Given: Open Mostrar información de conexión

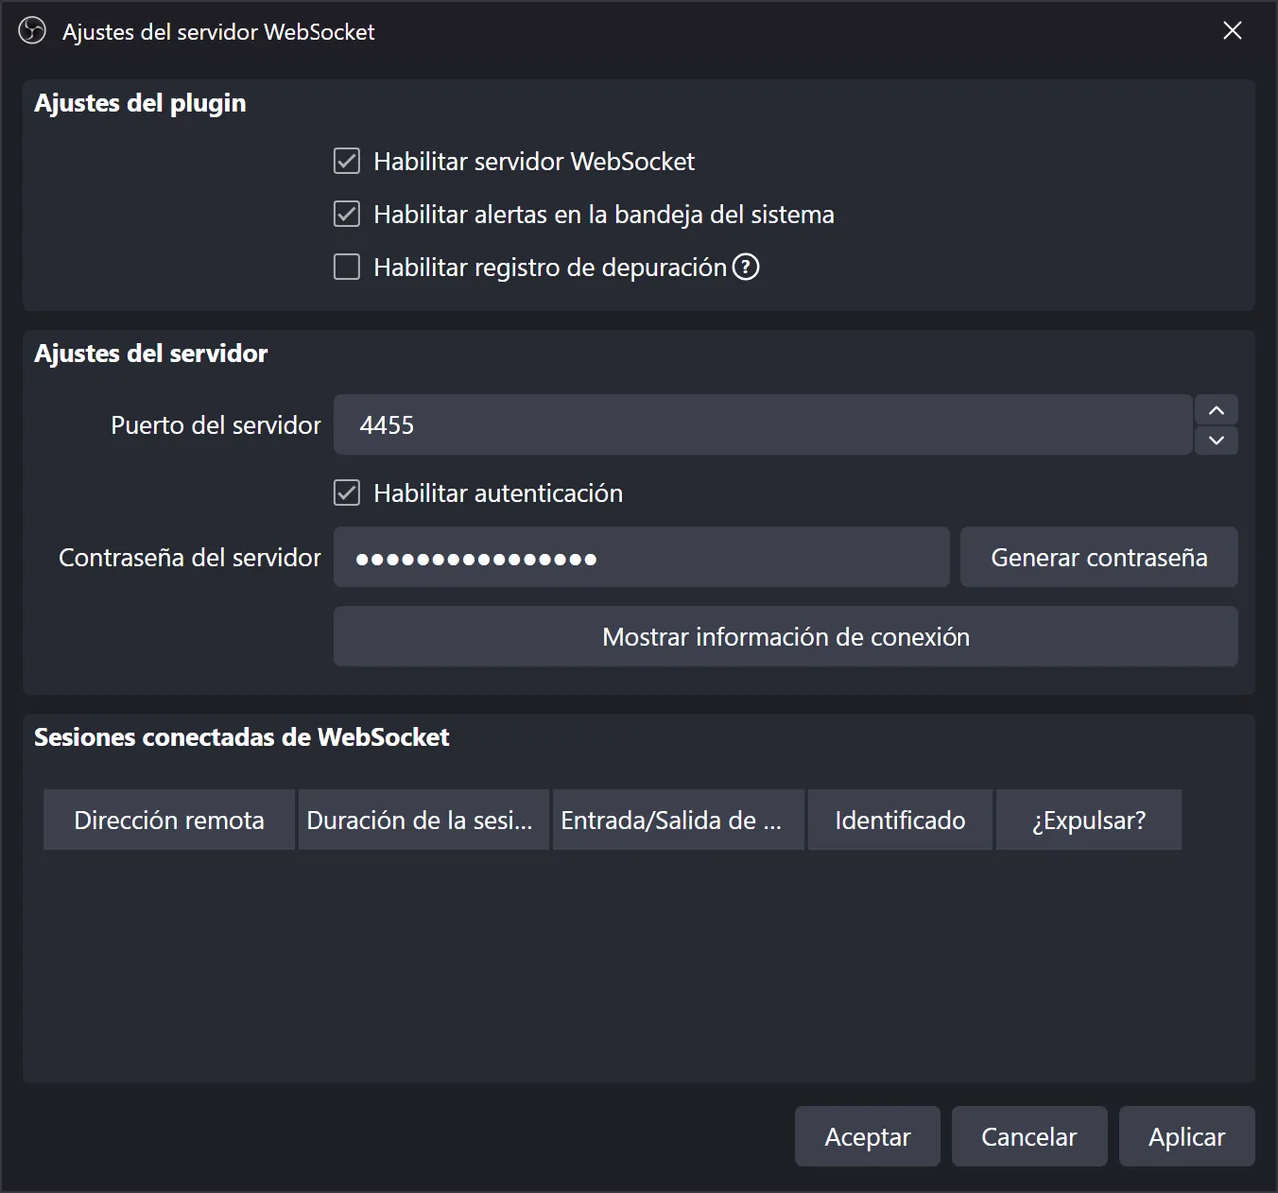Looking at the screenshot, I should tap(786, 637).
